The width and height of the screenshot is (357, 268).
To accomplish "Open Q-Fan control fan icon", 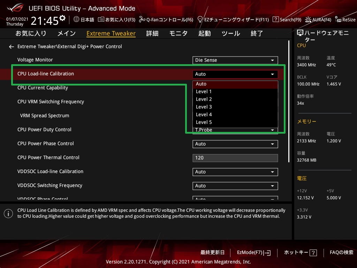I will [142, 20].
